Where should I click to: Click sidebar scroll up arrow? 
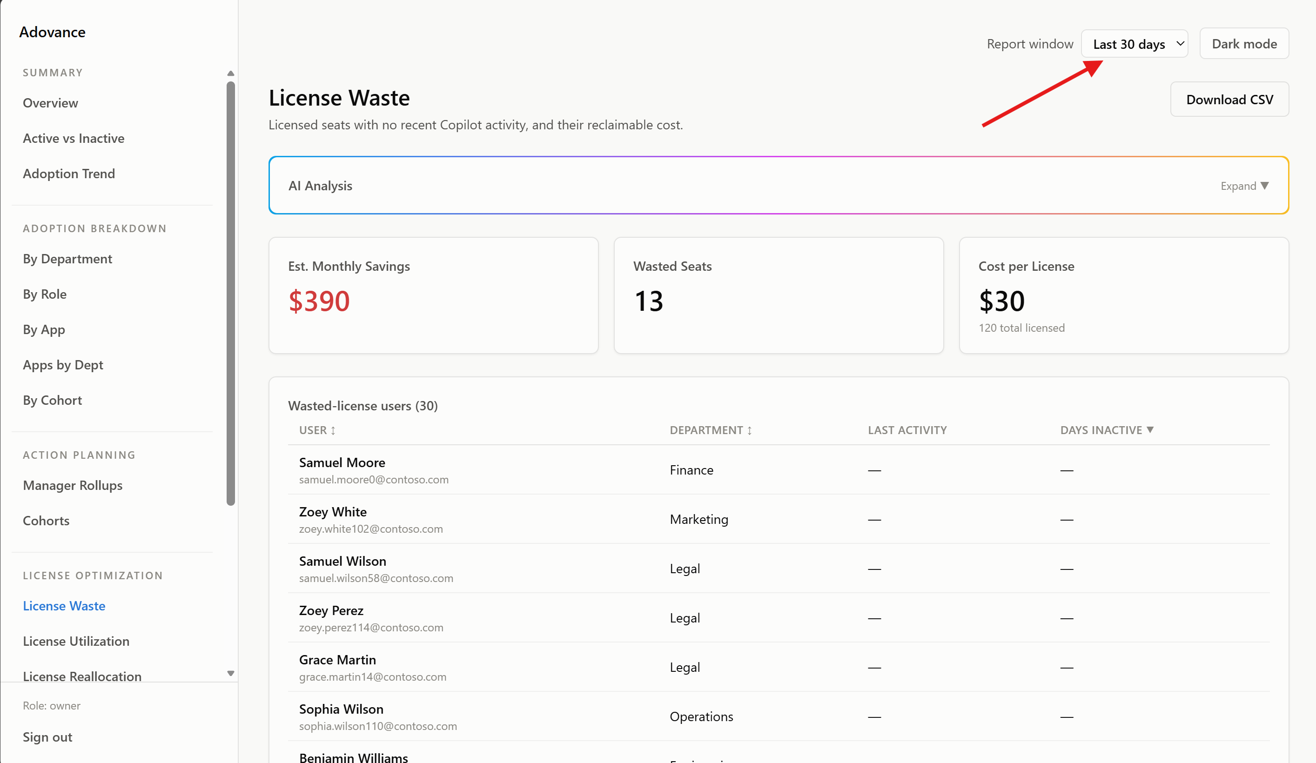click(x=230, y=73)
